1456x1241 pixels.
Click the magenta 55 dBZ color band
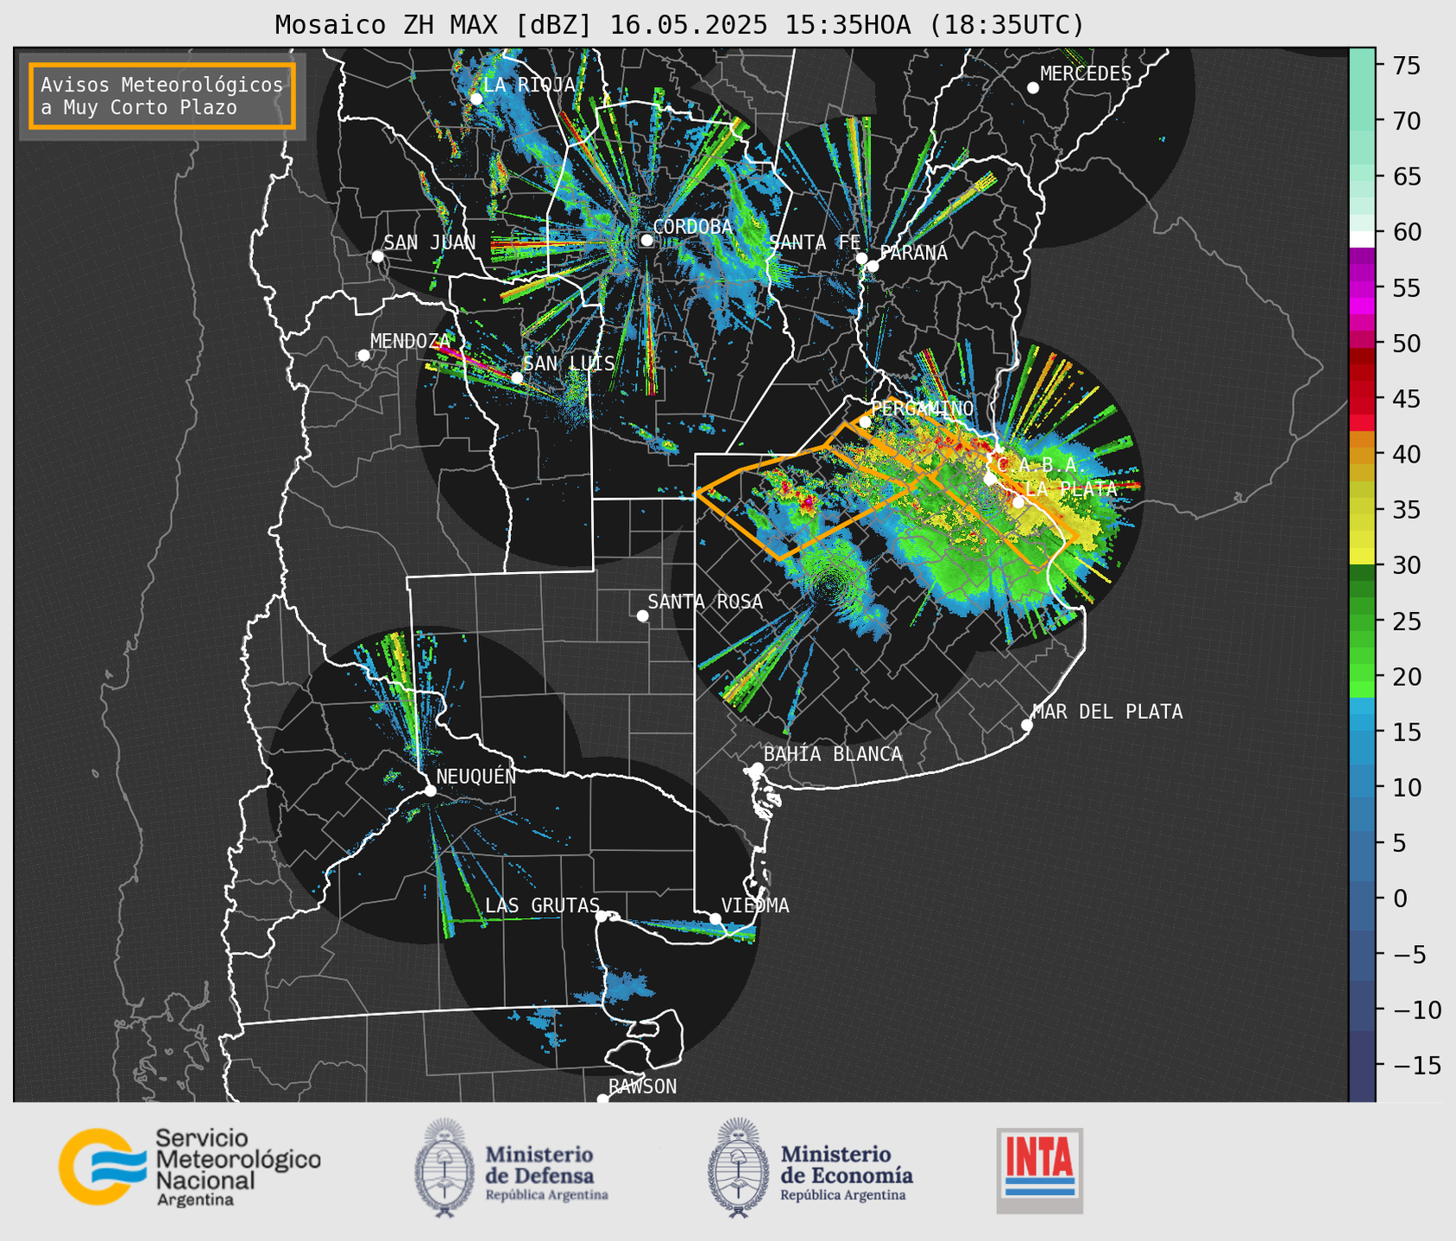(1362, 288)
